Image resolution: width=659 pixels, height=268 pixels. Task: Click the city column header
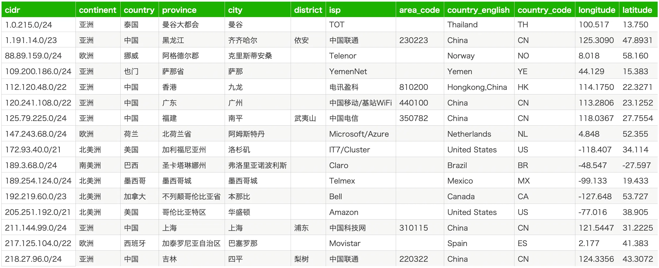pyautogui.click(x=258, y=10)
